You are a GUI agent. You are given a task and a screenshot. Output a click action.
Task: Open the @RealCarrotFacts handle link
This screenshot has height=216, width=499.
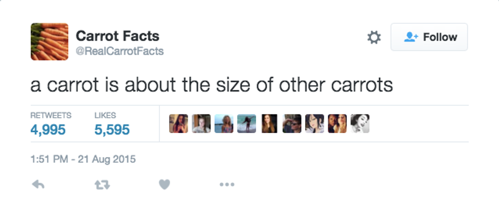click(x=120, y=51)
